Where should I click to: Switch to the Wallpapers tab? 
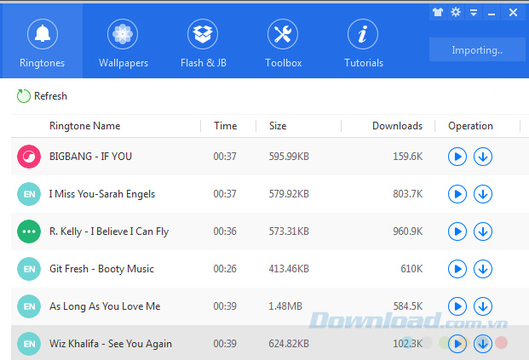(123, 43)
